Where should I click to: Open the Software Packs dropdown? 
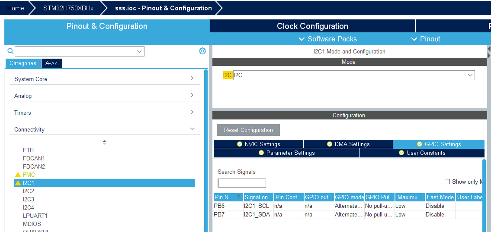328,39
